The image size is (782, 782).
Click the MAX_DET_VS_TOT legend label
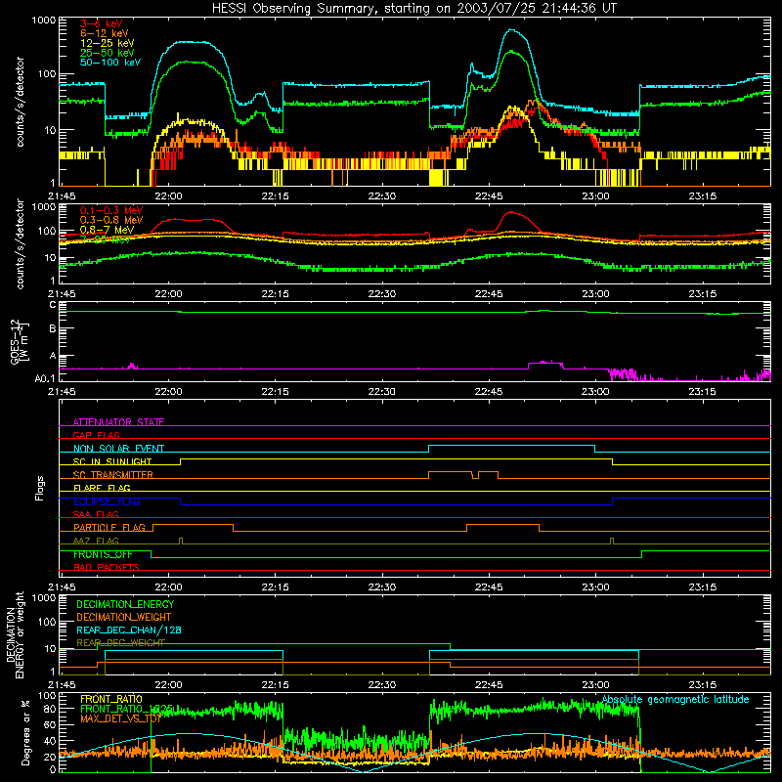(x=120, y=718)
